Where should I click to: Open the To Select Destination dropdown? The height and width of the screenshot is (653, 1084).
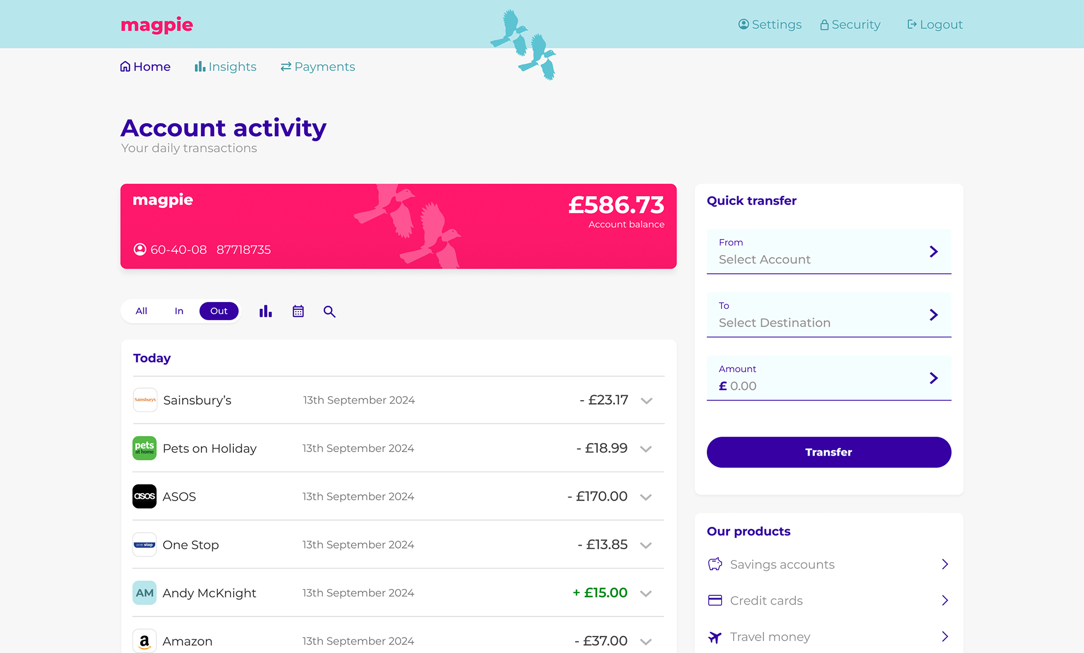coord(829,315)
